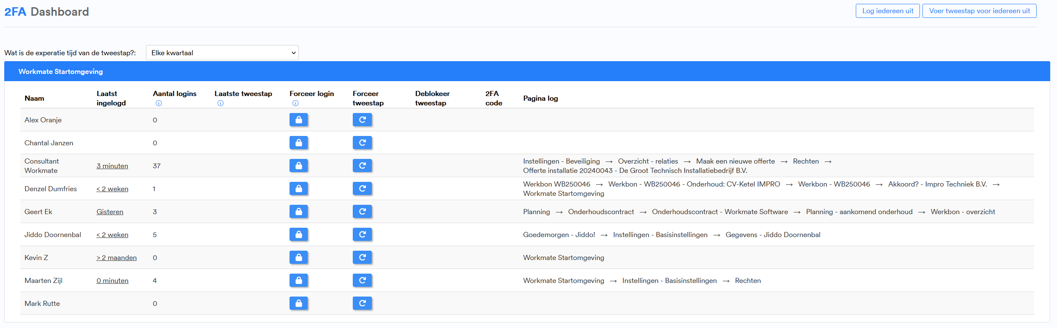Click the lock icon for Alex Oranje

click(x=298, y=120)
